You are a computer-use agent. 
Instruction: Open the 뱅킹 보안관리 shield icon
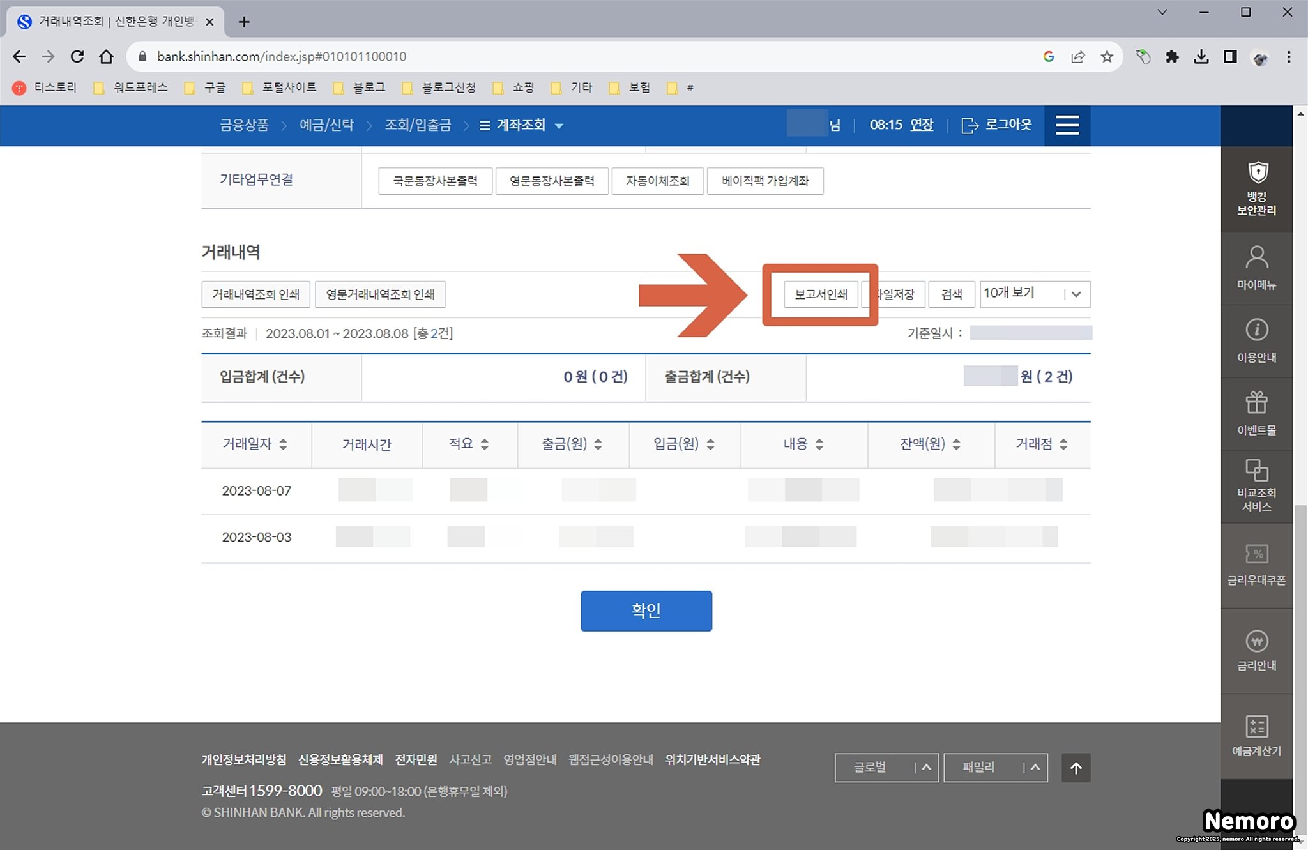click(x=1257, y=174)
